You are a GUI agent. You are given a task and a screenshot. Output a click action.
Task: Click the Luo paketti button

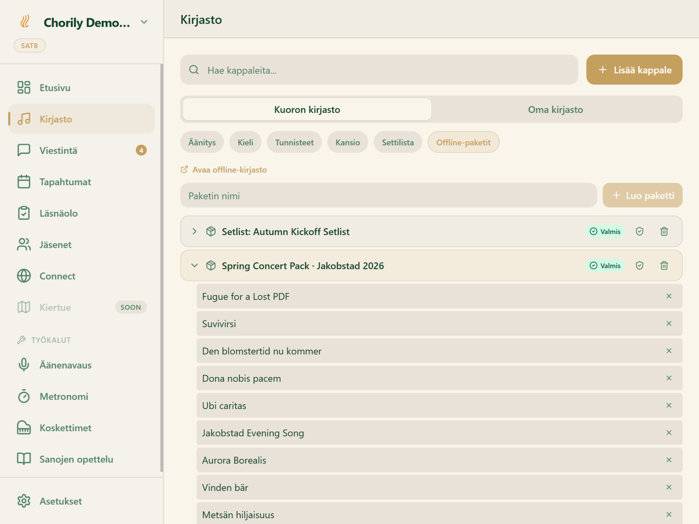coord(642,195)
